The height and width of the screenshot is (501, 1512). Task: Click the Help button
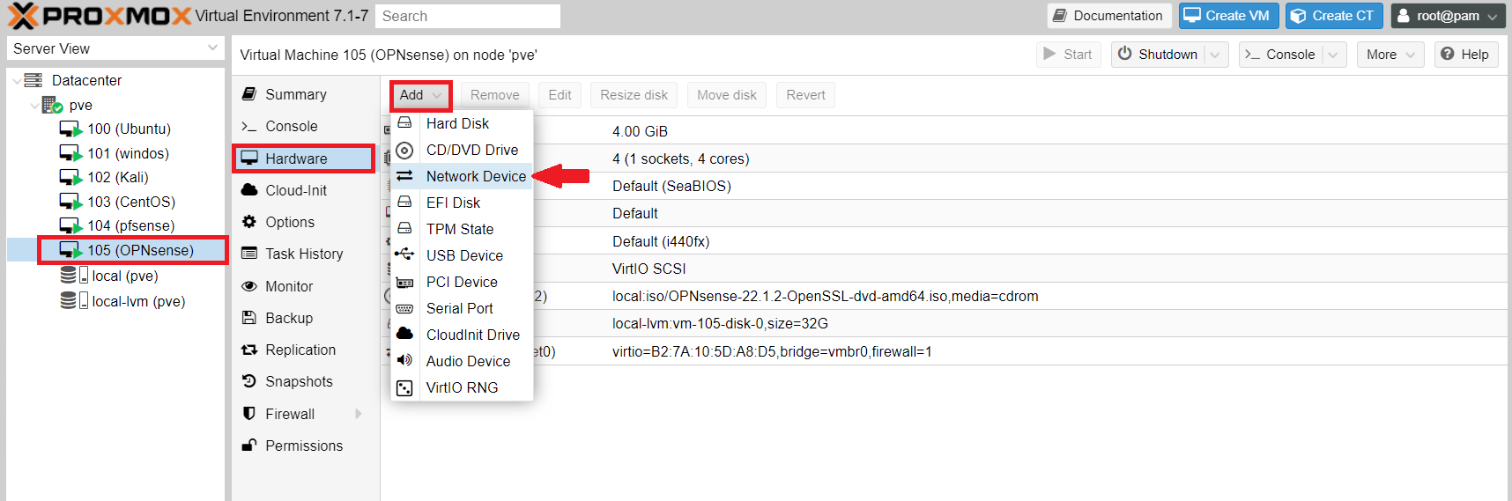pyautogui.click(x=1466, y=55)
